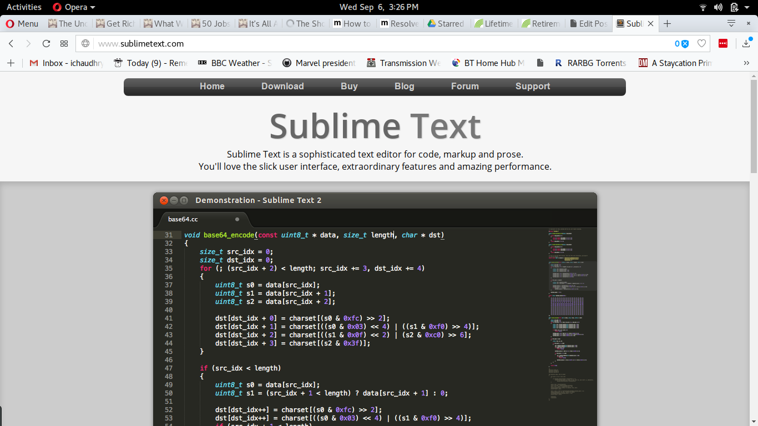Open the Marvel president bookmark

(x=319, y=63)
